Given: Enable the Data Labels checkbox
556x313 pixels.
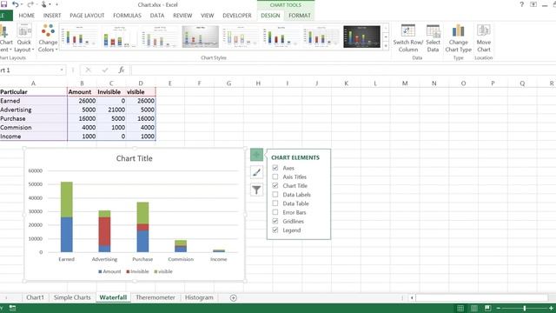Looking at the screenshot, I should click(275, 194).
